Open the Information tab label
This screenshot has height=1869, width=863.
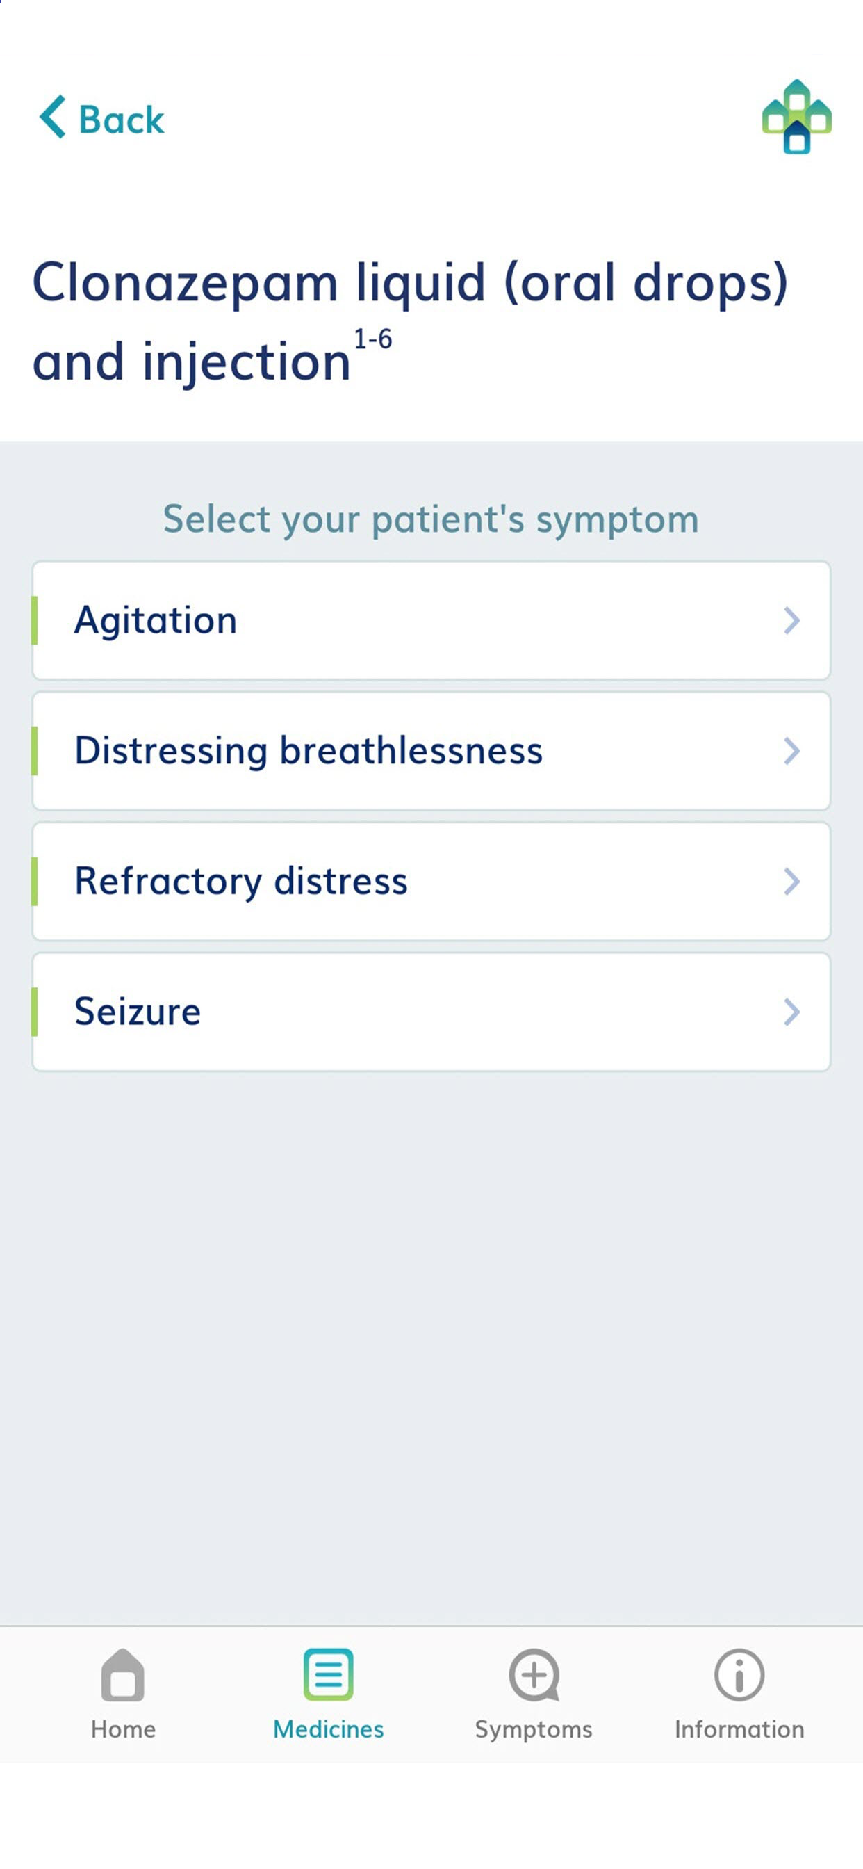740,1729
